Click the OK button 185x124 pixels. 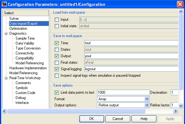coord(92,119)
